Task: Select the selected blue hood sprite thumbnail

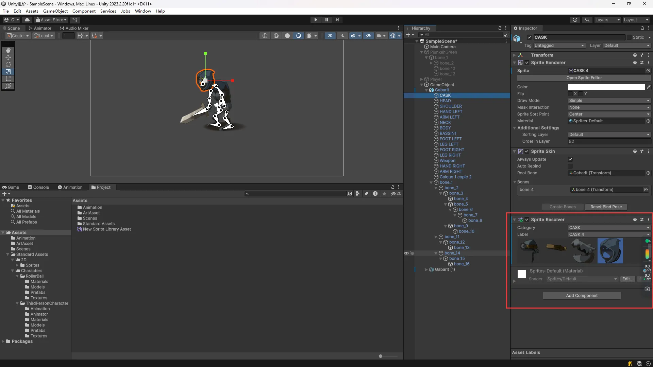Action: point(610,251)
